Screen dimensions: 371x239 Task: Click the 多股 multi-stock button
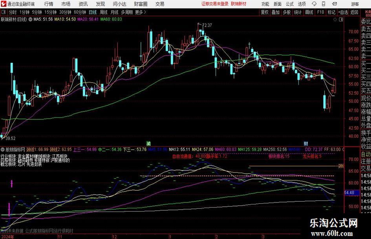tap(287, 12)
